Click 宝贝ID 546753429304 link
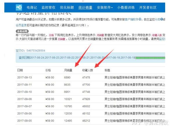 (30, 51)
